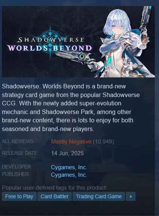This screenshot has width=159, height=216.
Task: Open the Free to Play tag
Action: 19,196
